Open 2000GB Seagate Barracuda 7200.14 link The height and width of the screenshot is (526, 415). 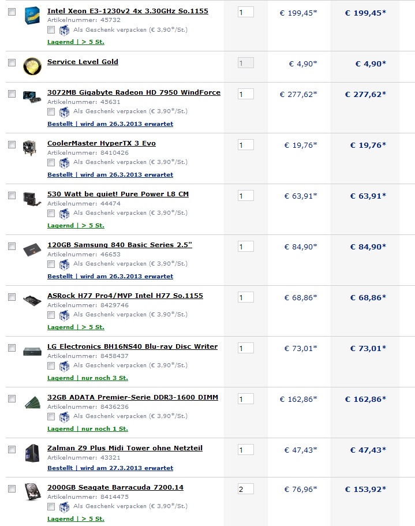pos(115,487)
